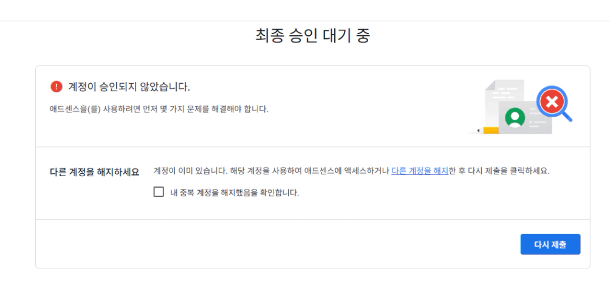The height and width of the screenshot is (302, 610).
Task: Click the green profile avatar icon
Action: coord(515,117)
